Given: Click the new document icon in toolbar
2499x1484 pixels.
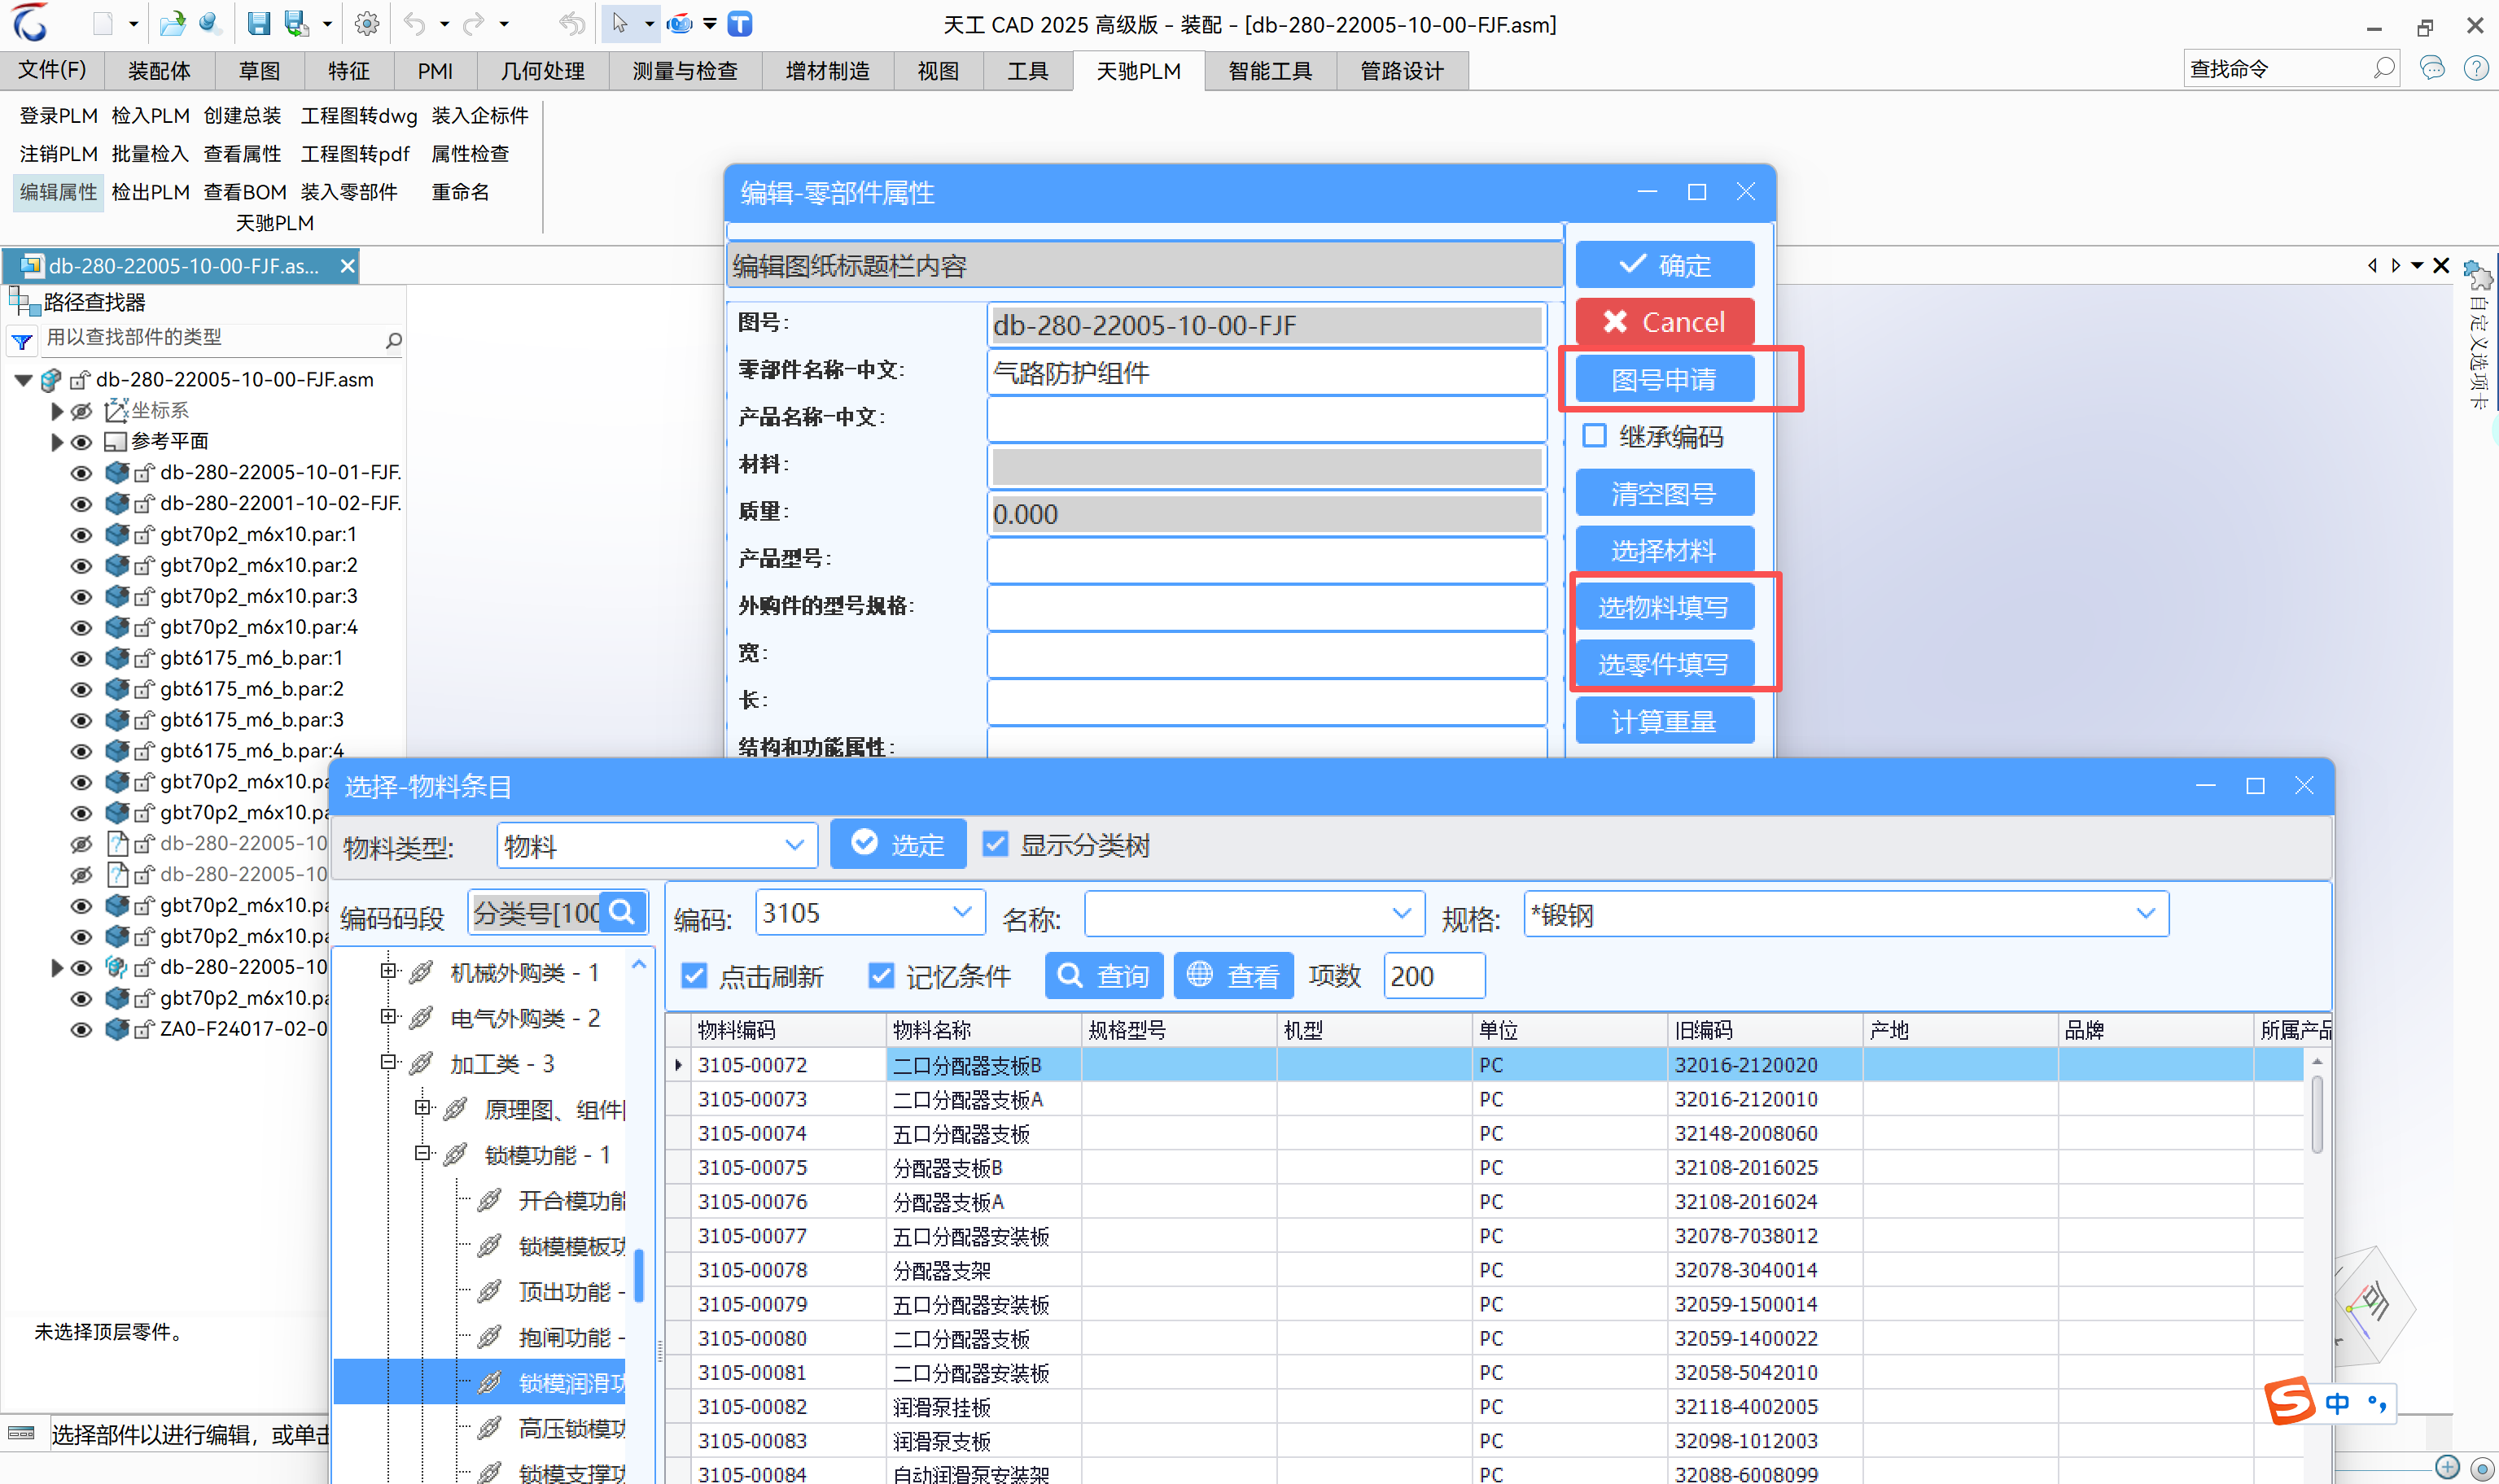Looking at the screenshot, I should coord(102,24).
